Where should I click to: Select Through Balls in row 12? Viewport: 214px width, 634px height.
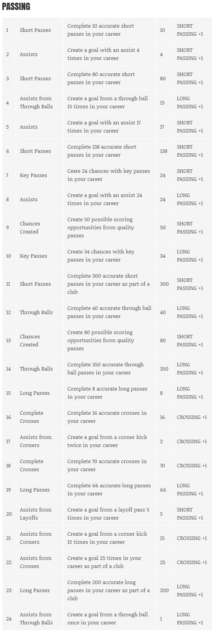[x=36, y=312]
